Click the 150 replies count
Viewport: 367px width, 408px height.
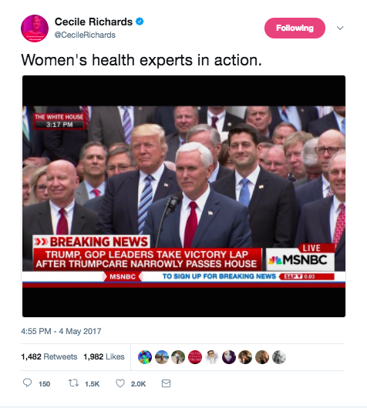point(44,384)
